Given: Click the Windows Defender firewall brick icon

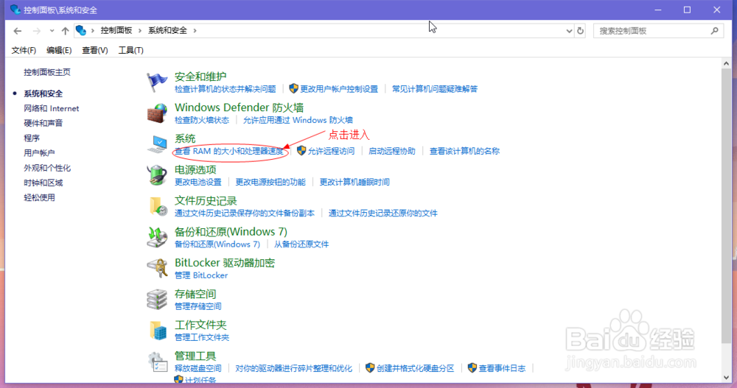Looking at the screenshot, I should [157, 113].
